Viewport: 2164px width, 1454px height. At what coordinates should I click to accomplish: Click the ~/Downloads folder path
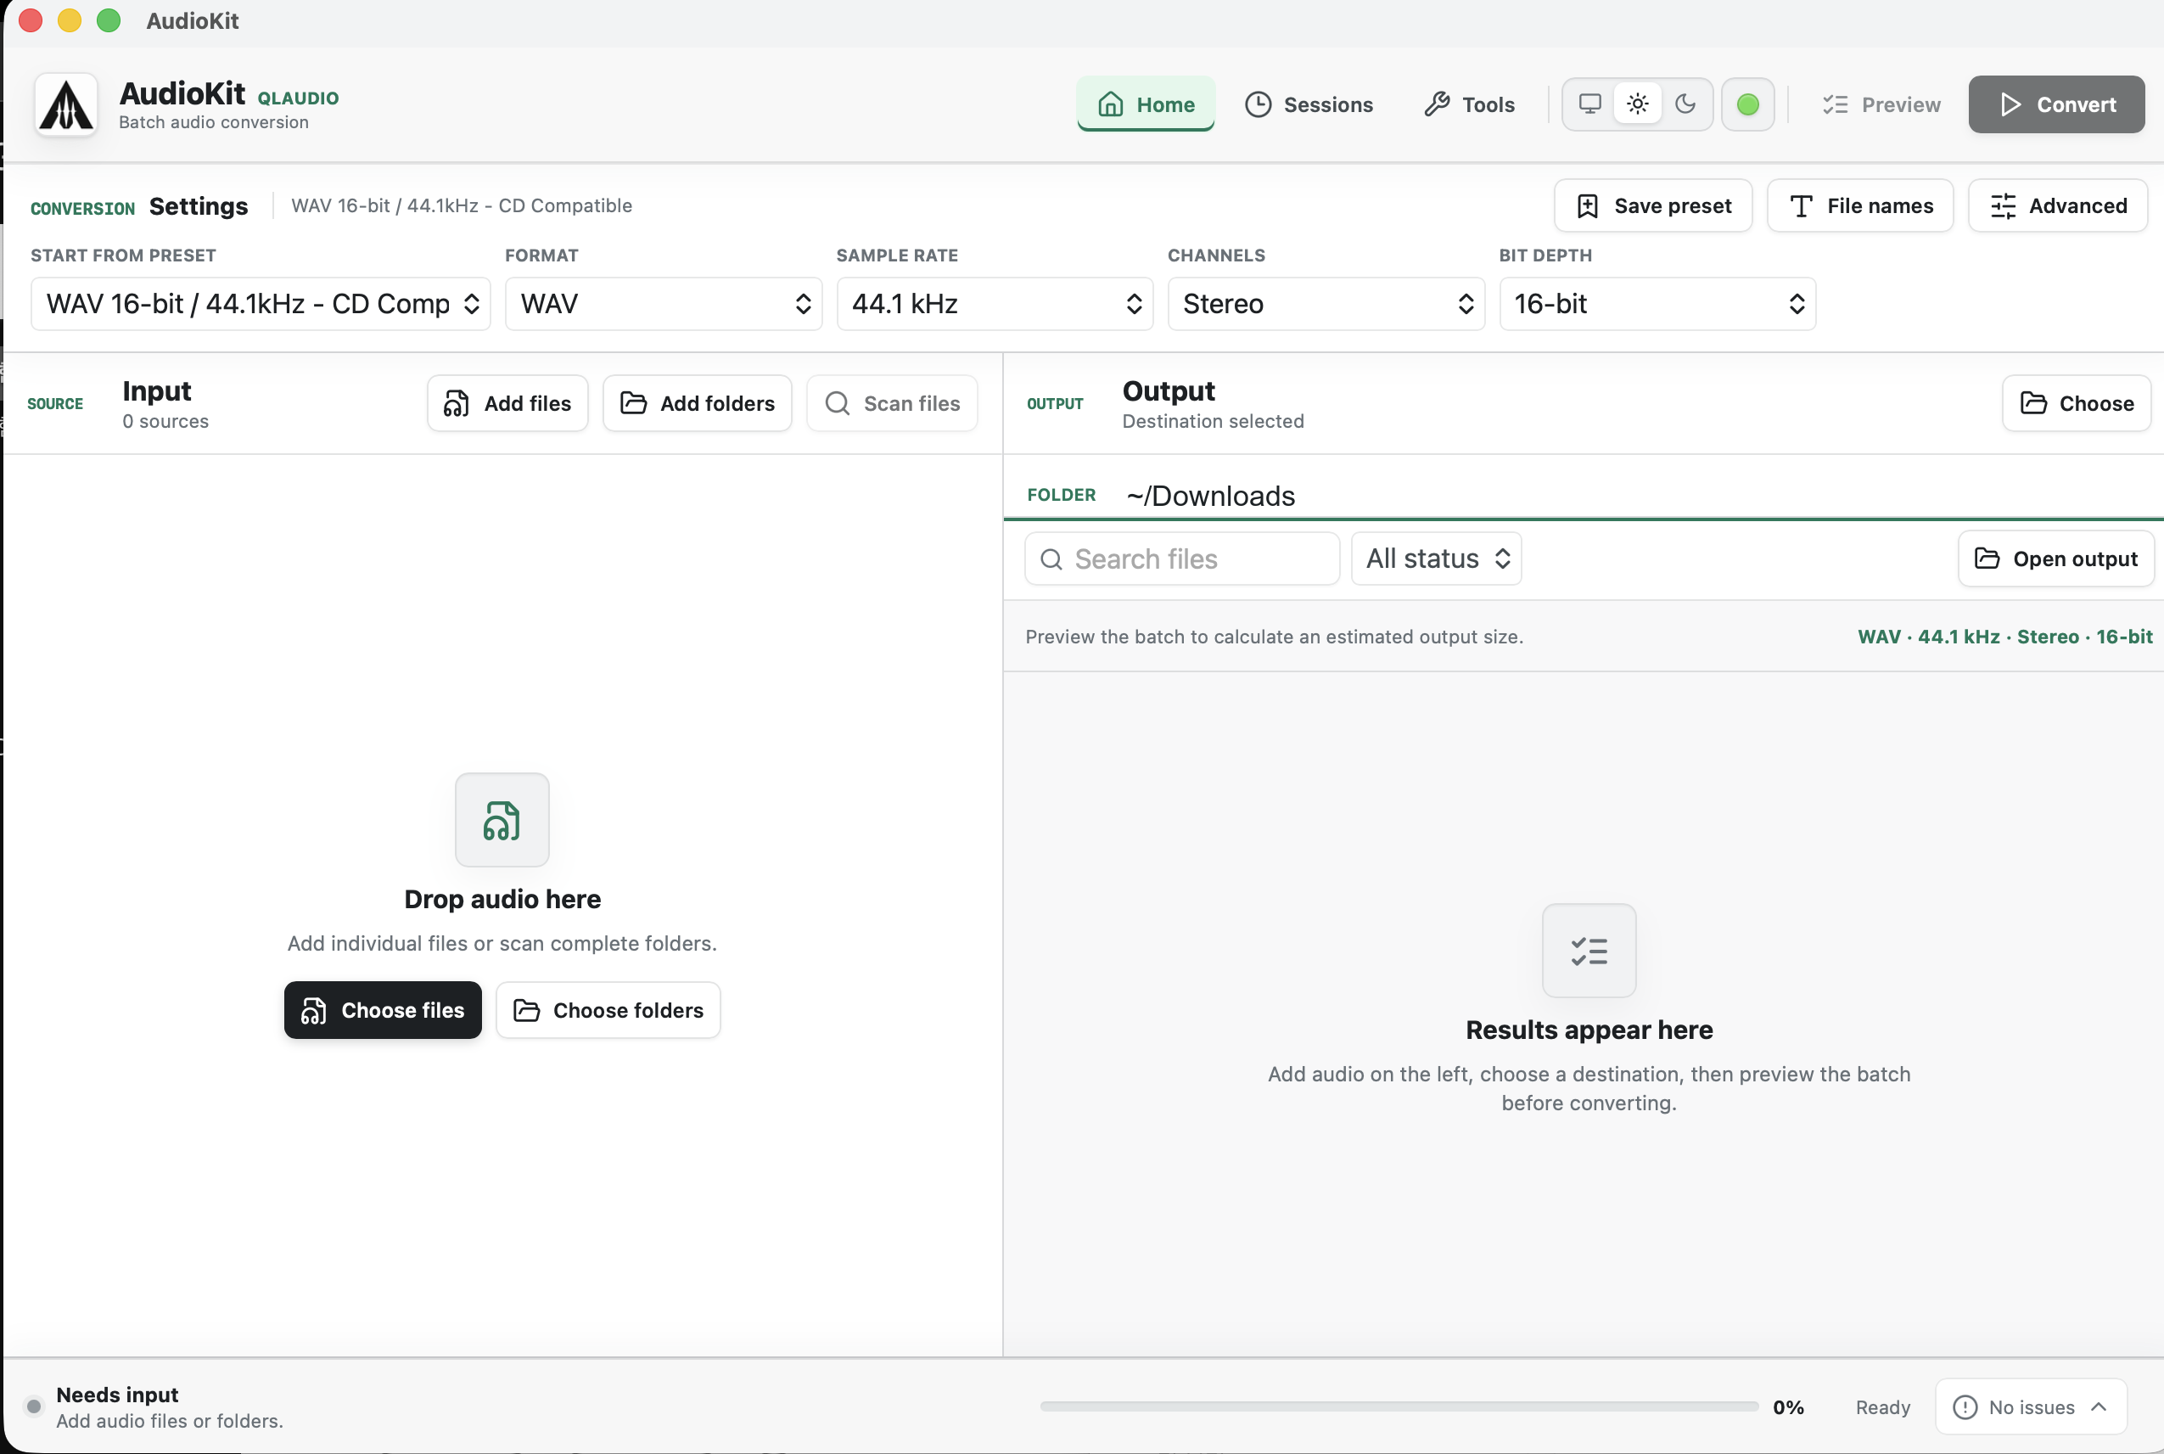[1210, 496]
